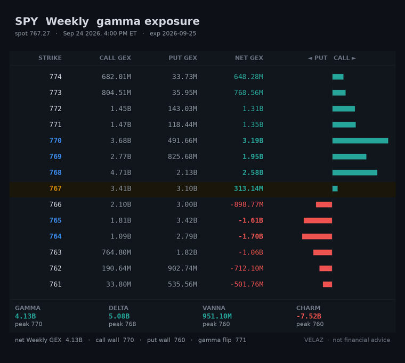Click the 'spot 767.27' subtitle text
The image size is (405, 363).
tap(33, 34)
